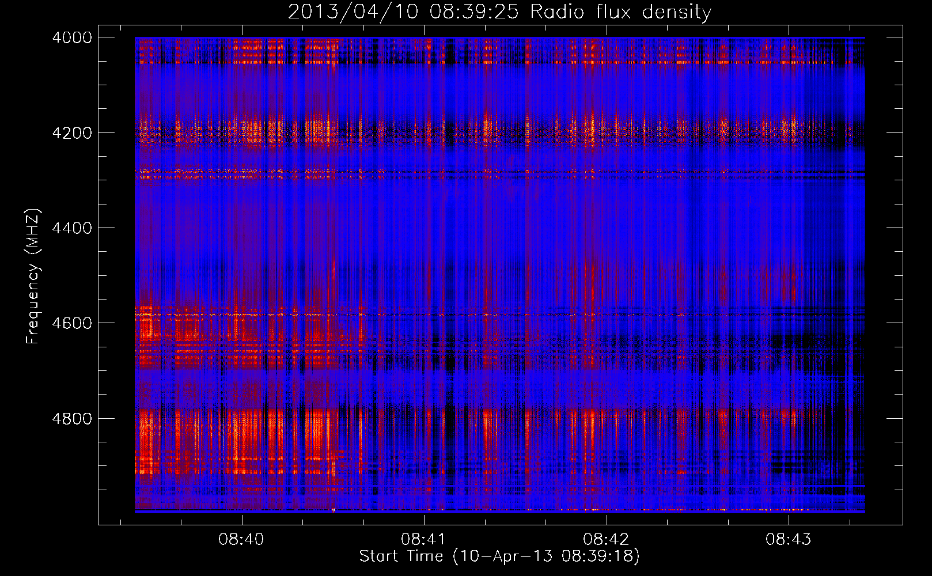932x576 pixels.
Task: Click the 'Start Time (10-Apr-13 08:39:18)' axis label
Action: tap(499, 556)
